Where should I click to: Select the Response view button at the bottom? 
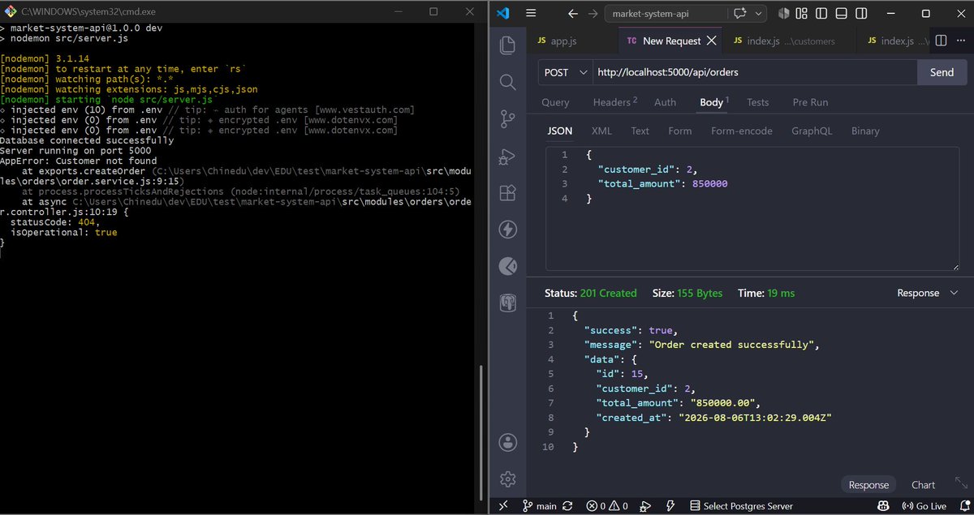[868, 485]
